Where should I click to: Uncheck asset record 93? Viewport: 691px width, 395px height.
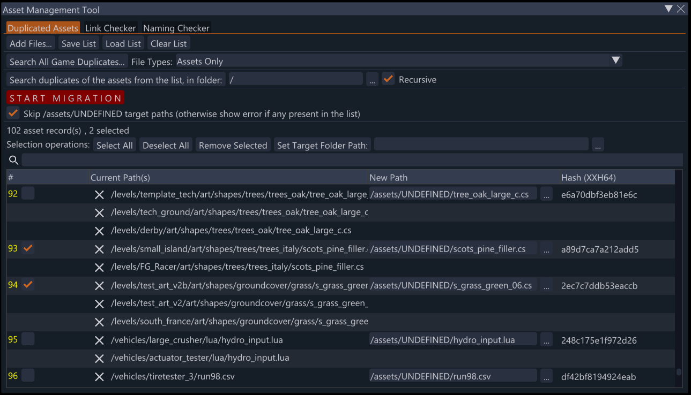(x=28, y=248)
